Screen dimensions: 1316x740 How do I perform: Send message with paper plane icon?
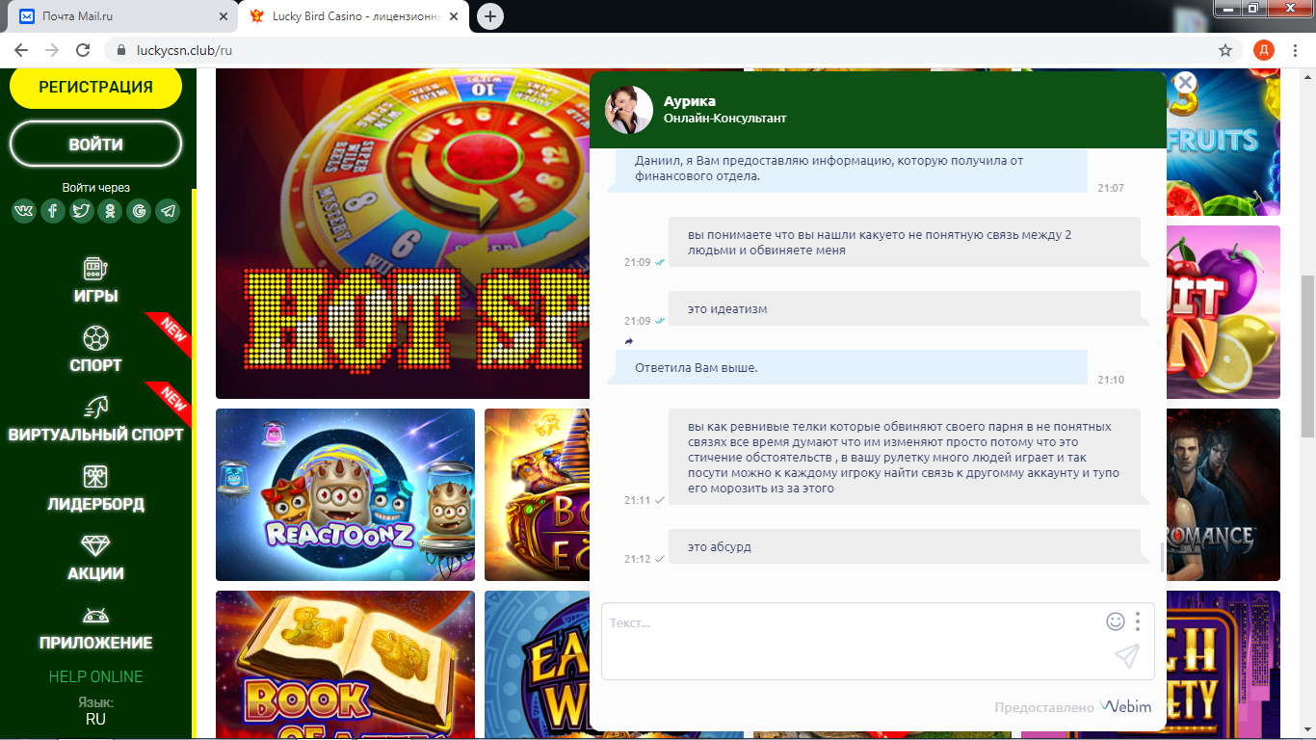point(1127,656)
